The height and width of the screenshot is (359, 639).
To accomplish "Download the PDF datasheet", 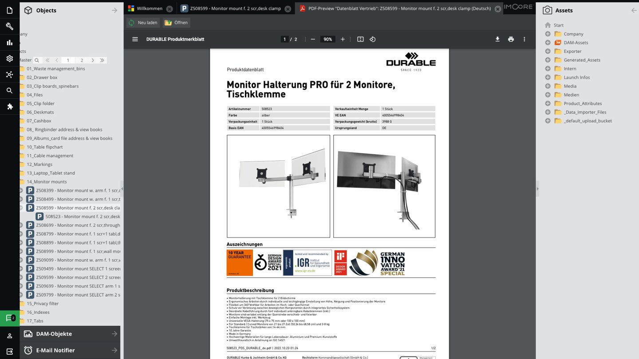I will point(497,39).
